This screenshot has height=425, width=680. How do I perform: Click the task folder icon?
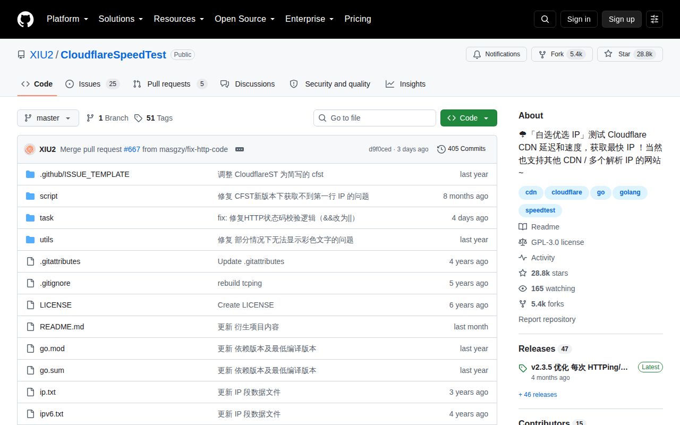pos(30,218)
